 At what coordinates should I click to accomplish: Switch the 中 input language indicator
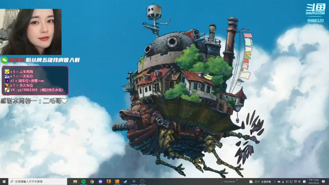[x=299, y=182]
